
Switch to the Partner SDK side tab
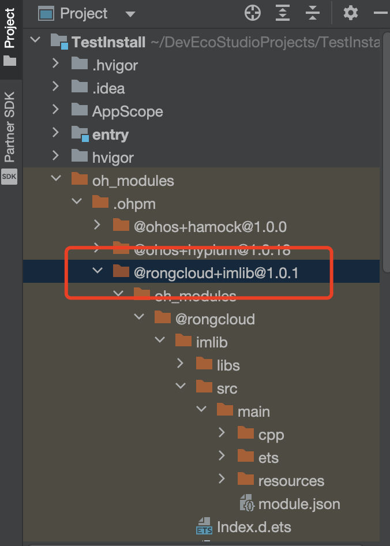[x=10, y=127]
